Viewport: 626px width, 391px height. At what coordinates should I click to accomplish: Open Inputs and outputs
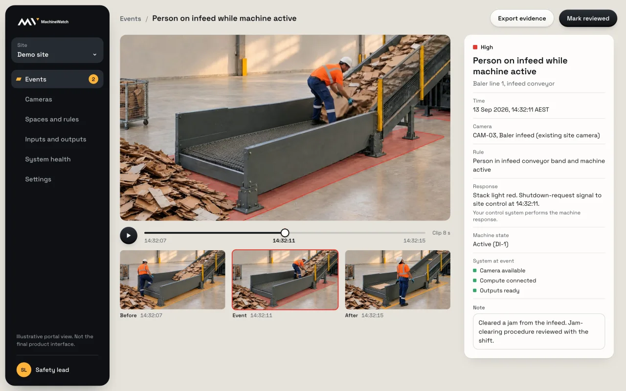tap(56, 139)
